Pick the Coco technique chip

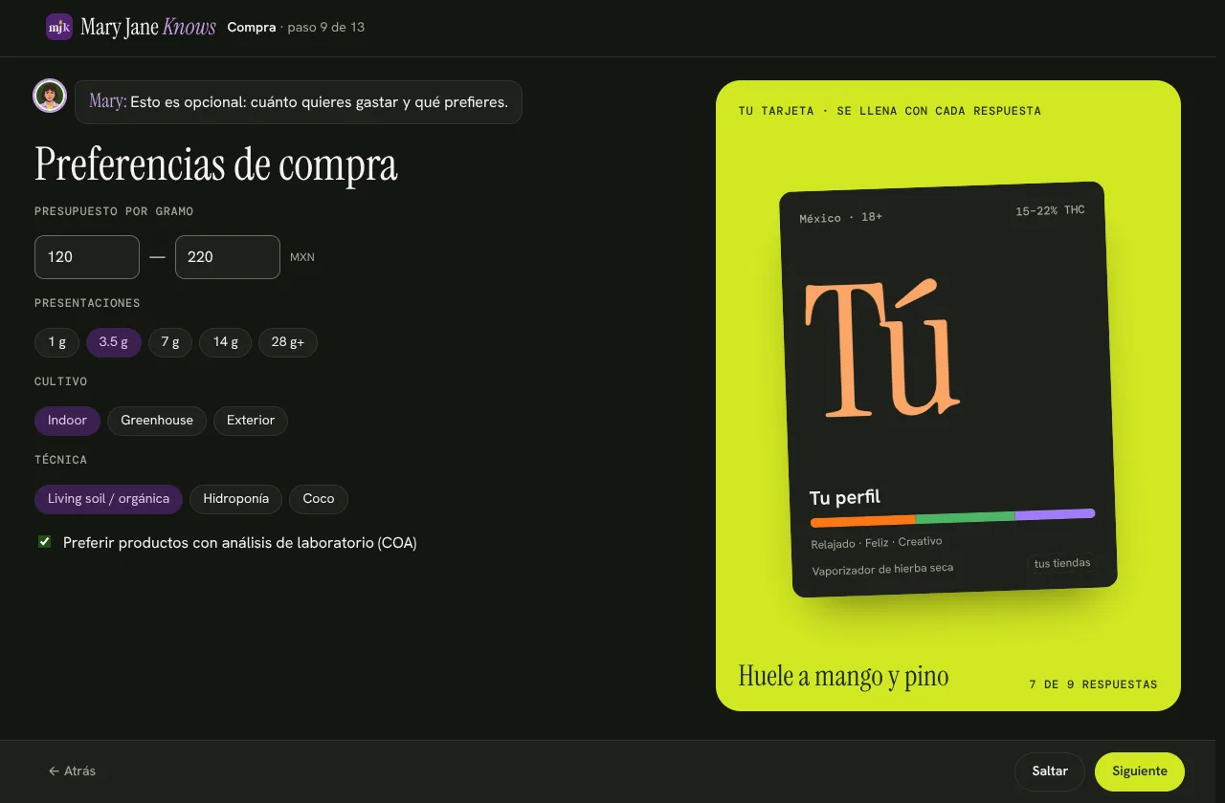[319, 499]
